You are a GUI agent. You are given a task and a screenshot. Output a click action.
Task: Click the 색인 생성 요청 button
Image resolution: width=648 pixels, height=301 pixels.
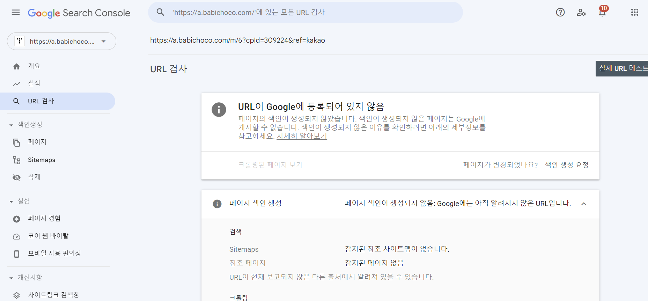click(567, 165)
